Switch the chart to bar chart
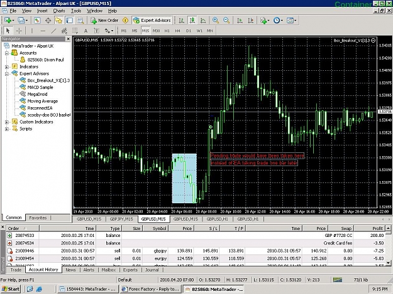Viewport: 393px width, 294px height. point(181,21)
